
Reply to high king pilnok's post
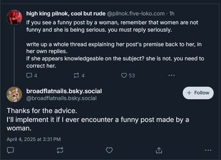coord(32,75)
